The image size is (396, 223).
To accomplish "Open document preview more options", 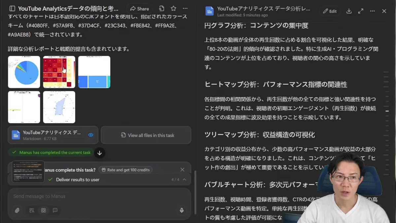I will coord(372,11).
